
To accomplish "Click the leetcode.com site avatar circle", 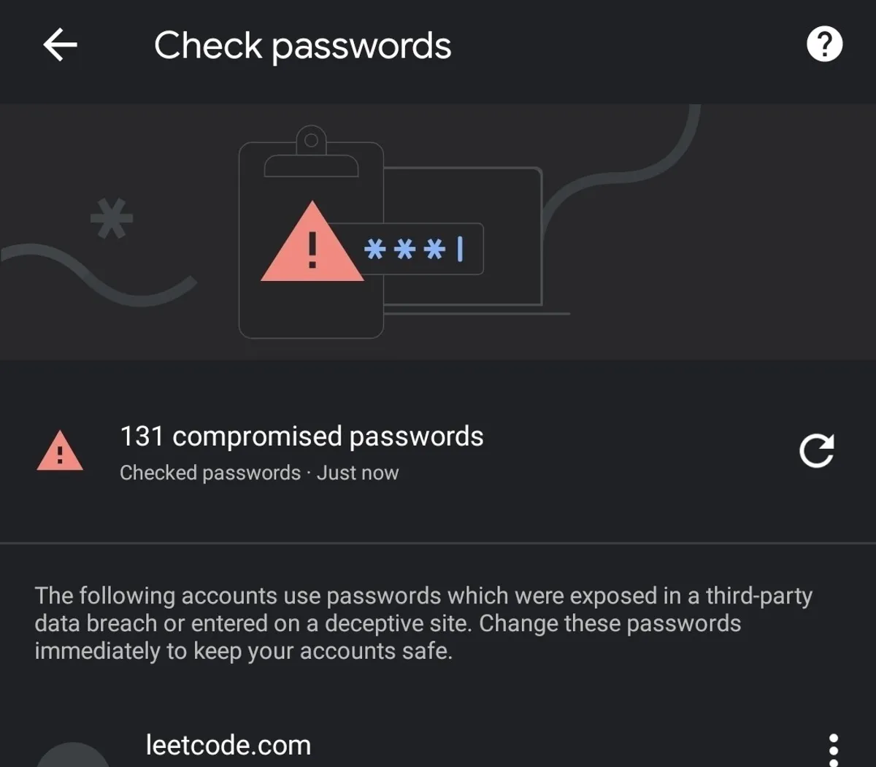I will click(x=73, y=756).
